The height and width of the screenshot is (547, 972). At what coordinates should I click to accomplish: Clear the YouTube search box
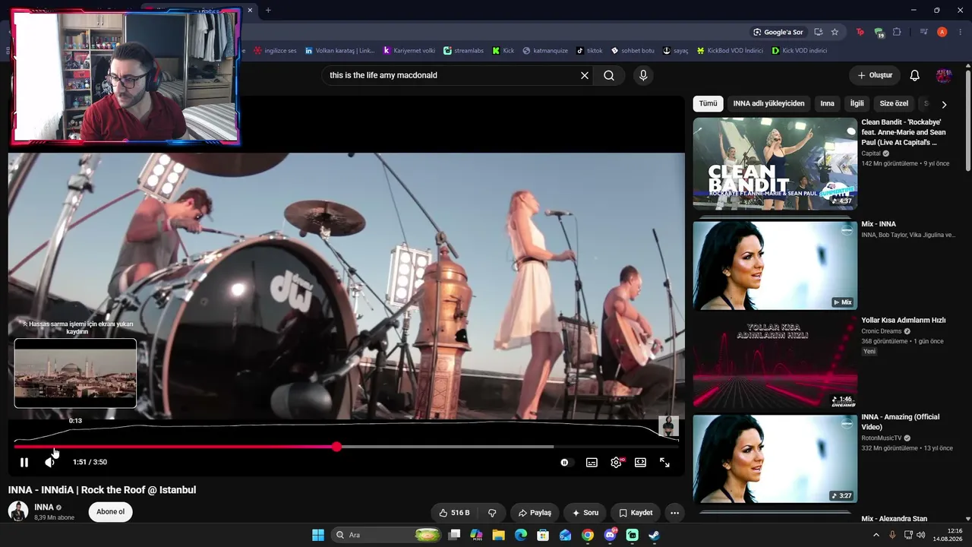click(x=585, y=75)
